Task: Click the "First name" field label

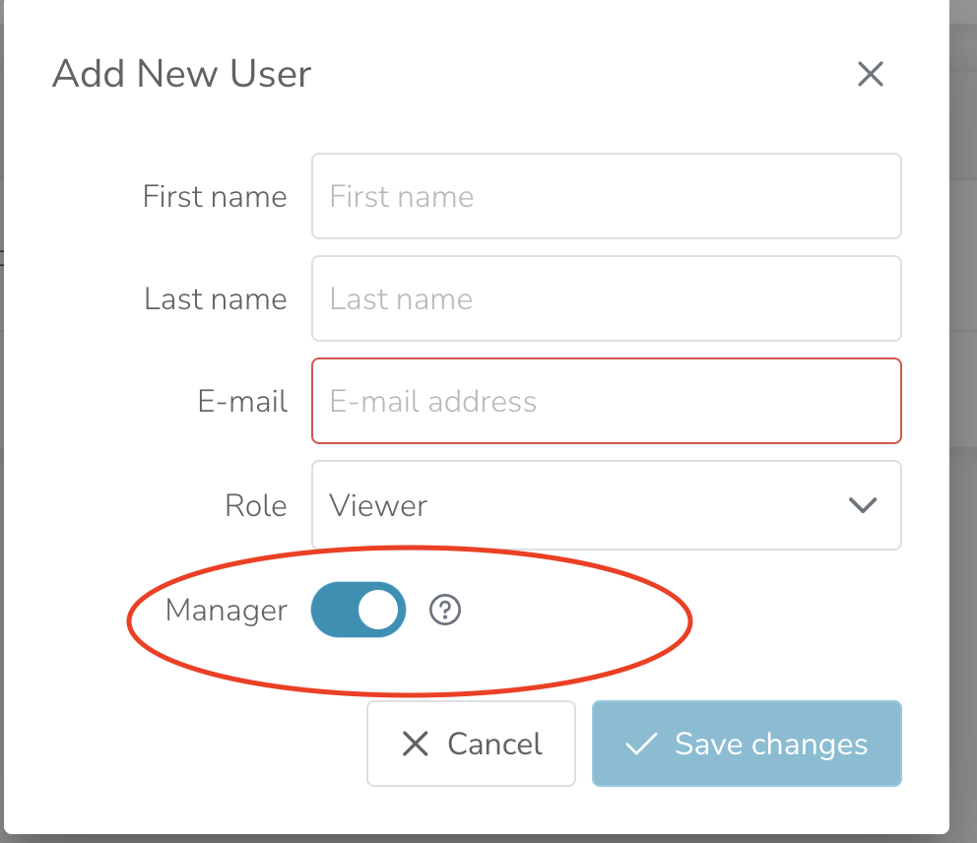Action: tap(215, 197)
